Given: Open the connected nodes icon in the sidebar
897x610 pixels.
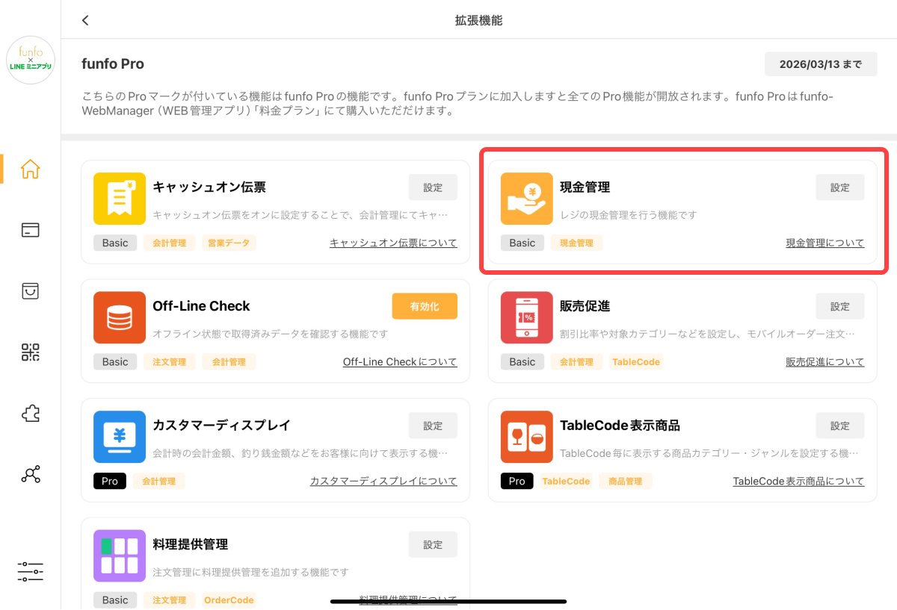Looking at the screenshot, I should click(x=31, y=474).
